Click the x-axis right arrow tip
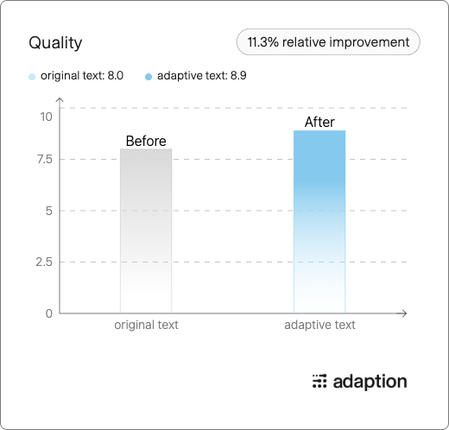The image size is (449, 430). [x=404, y=313]
